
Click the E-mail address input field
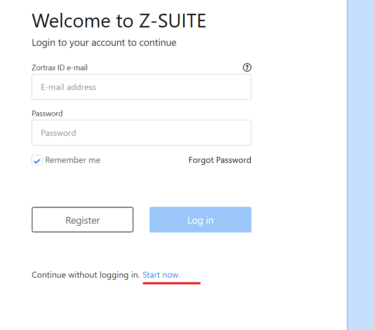pyautogui.click(x=142, y=87)
